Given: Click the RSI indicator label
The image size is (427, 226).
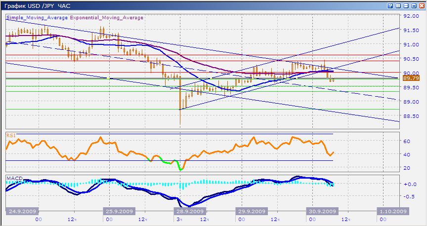Looking at the screenshot, I should [11, 134].
